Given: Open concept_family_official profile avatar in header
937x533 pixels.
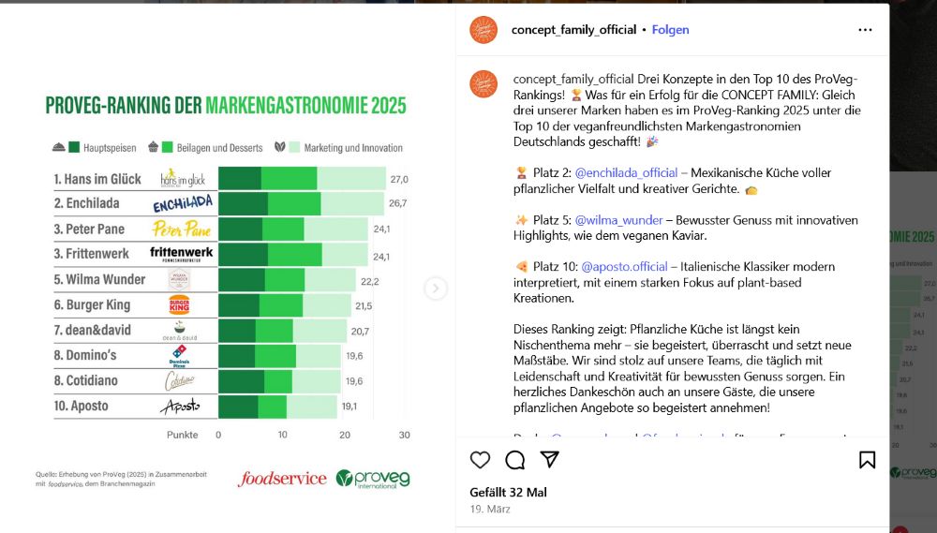Looking at the screenshot, I should (483, 30).
